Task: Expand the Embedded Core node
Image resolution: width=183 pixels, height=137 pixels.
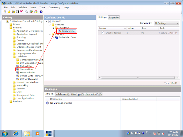Action: (x=53, y=38)
